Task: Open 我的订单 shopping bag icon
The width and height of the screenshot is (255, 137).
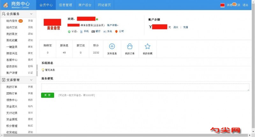Action: click(x=129, y=47)
